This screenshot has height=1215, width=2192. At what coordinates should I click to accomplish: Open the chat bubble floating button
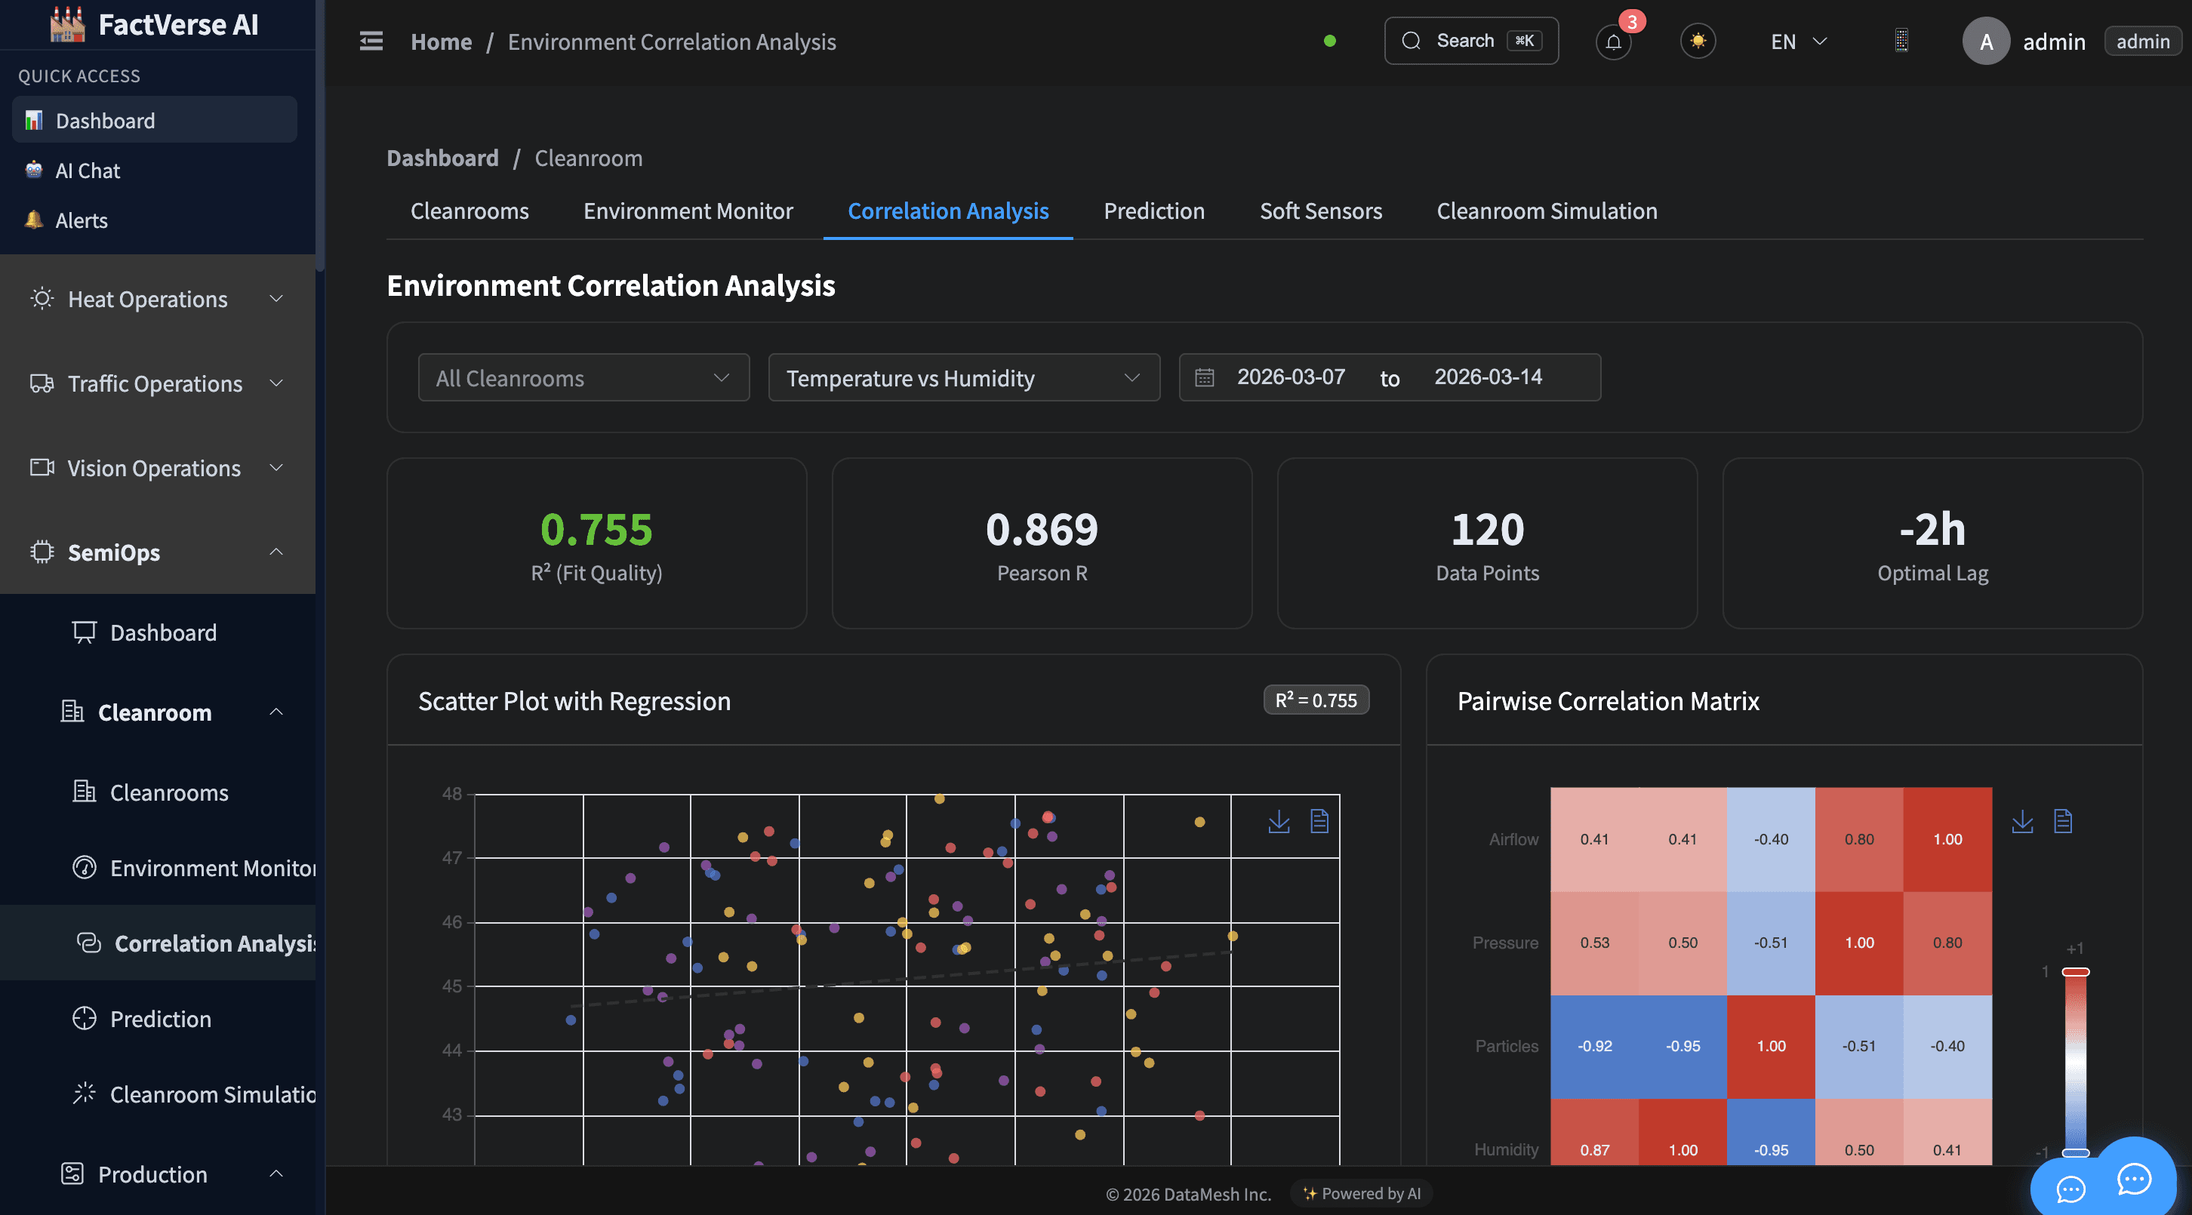point(2133,1179)
